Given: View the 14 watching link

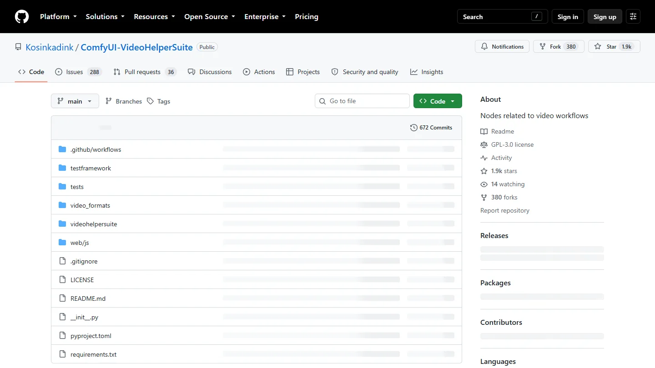Looking at the screenshot, I should click(x=503, y=184).
